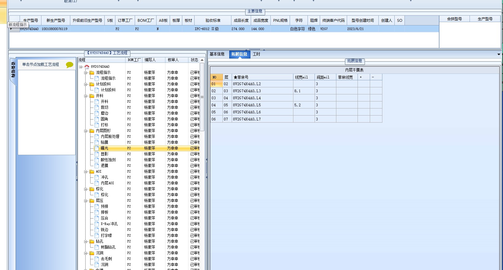
Task: Open the dropdown arrow at the tab strip's right end
Action: click(499, 54)
